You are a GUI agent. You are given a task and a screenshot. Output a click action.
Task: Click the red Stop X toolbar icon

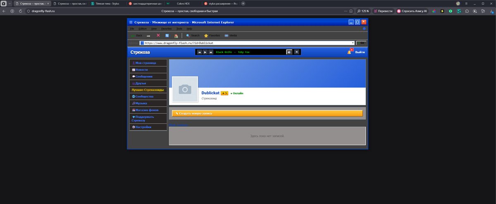(x=158, y=36)
